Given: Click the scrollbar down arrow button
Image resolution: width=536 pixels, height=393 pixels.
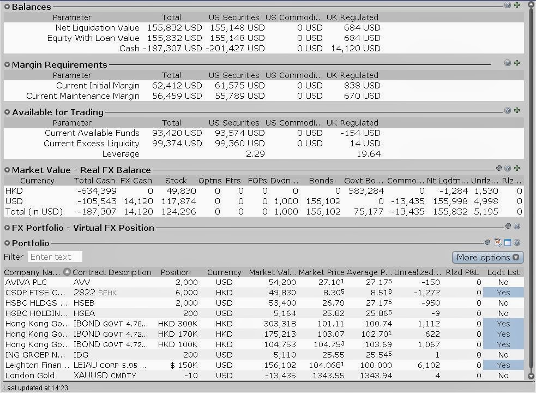Looking at the screenshot, I should [531, 376].
